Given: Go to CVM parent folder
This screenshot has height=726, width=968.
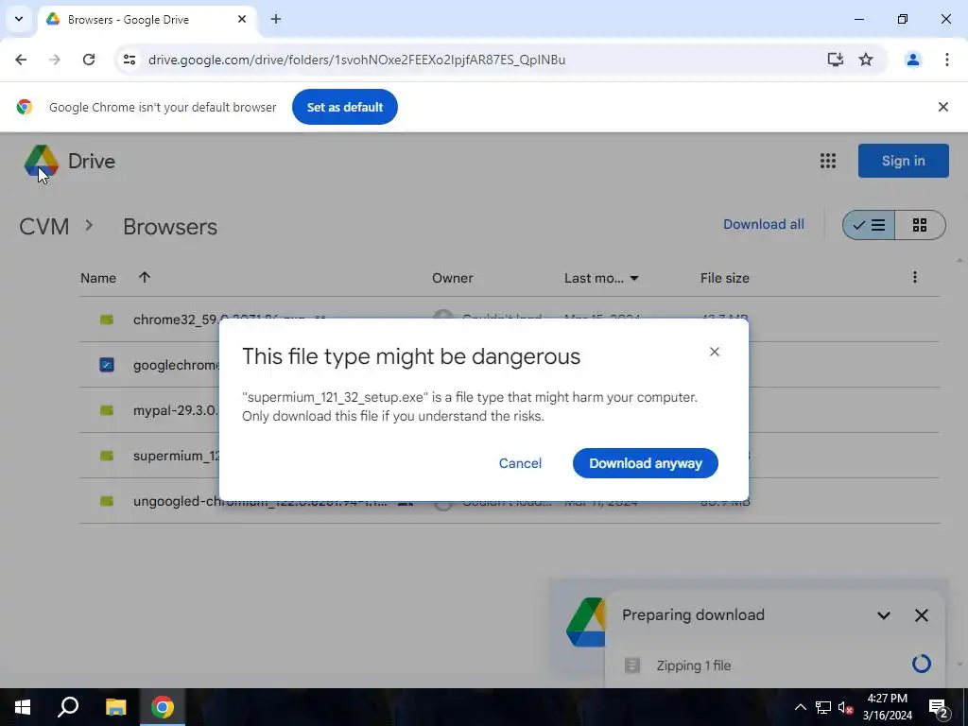Looking at the screenshot, I should tap(43, 227).
